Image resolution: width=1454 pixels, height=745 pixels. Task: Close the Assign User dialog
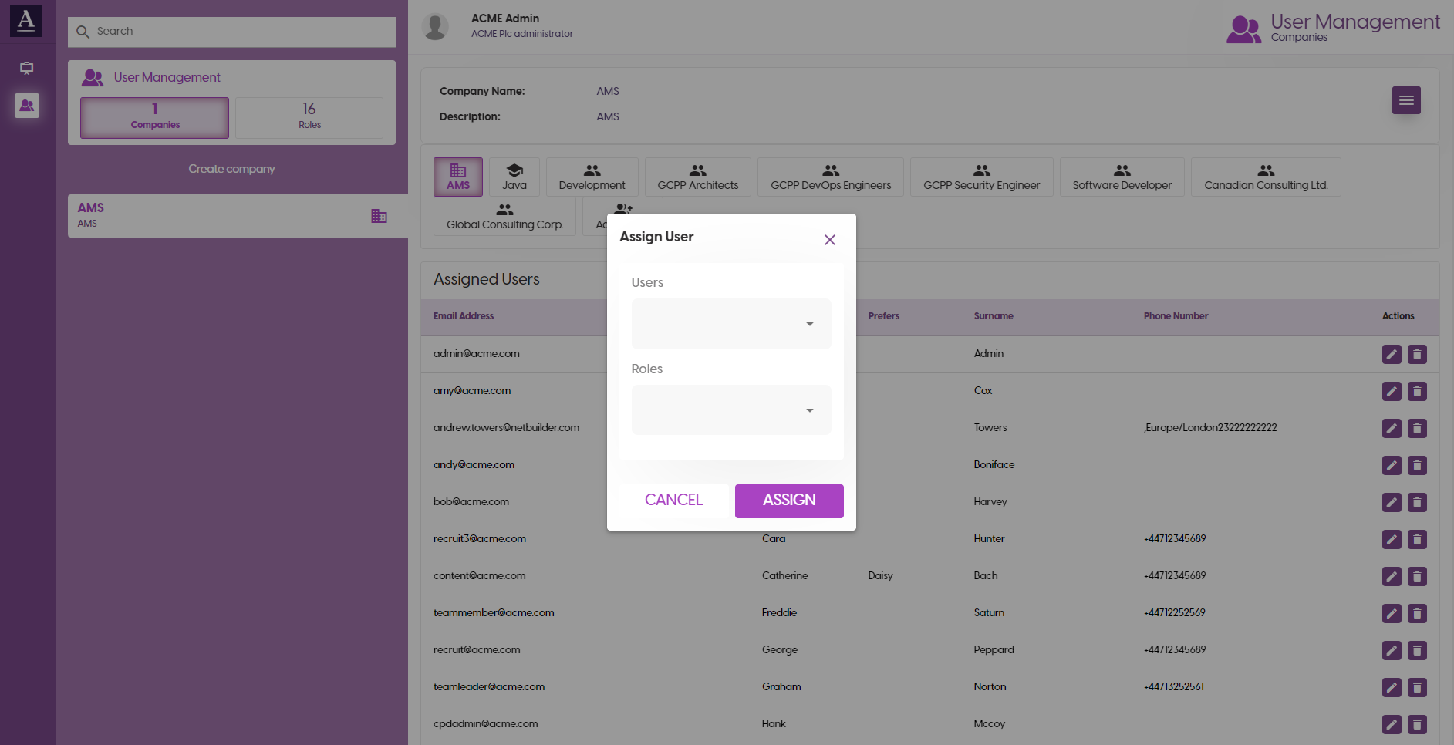point(829,240)
